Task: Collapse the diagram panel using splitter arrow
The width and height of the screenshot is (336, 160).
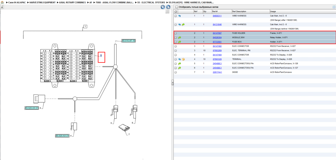Action: (x=172, y=83)
